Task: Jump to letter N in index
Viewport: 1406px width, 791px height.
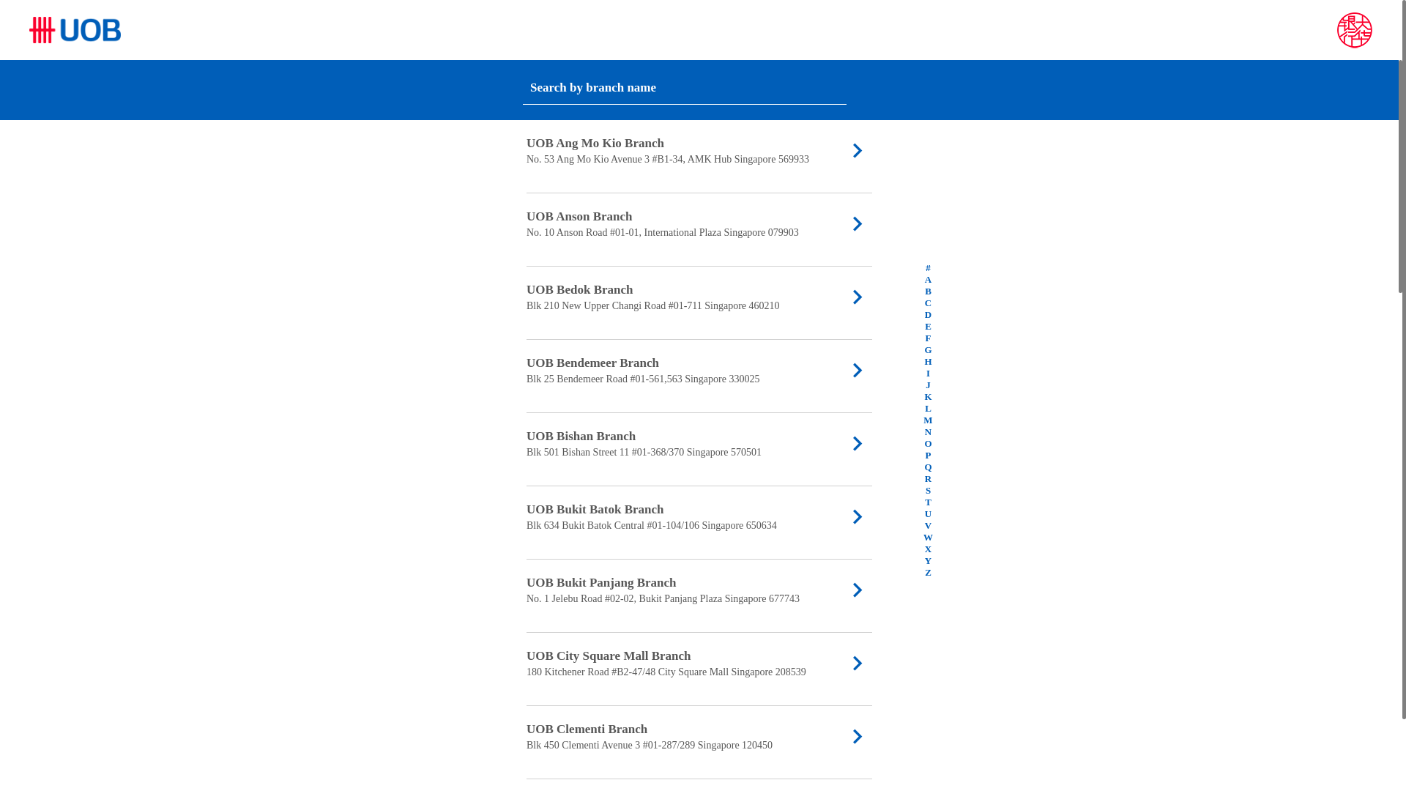Action: point(928,432)
